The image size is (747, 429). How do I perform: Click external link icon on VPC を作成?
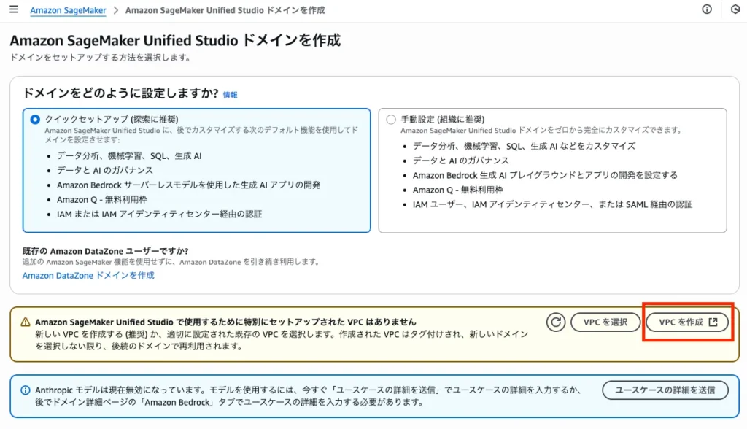coord(713,322)
